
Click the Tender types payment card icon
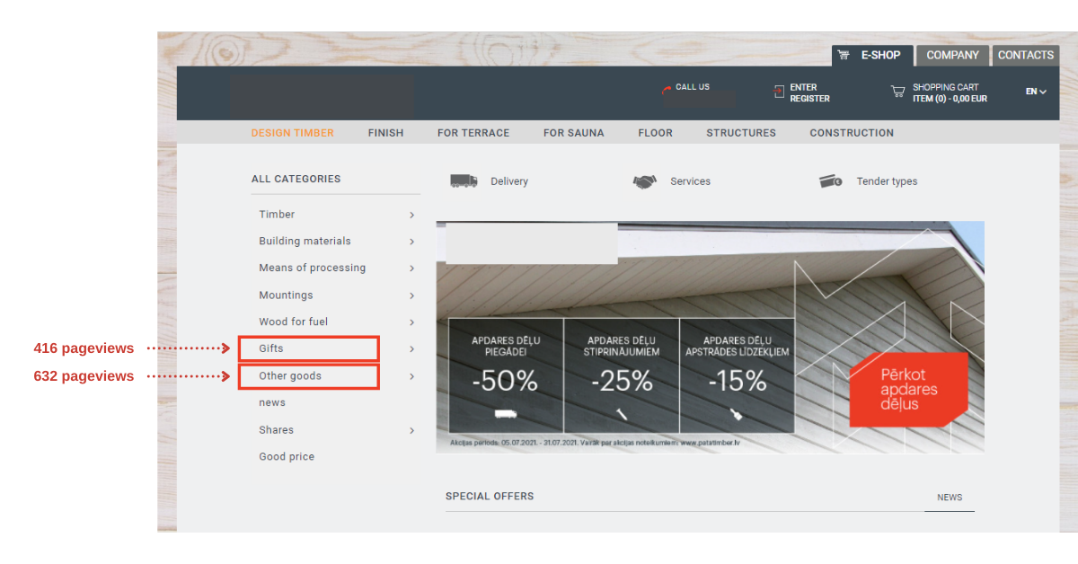pyautogui.click(x=831, y=181)
